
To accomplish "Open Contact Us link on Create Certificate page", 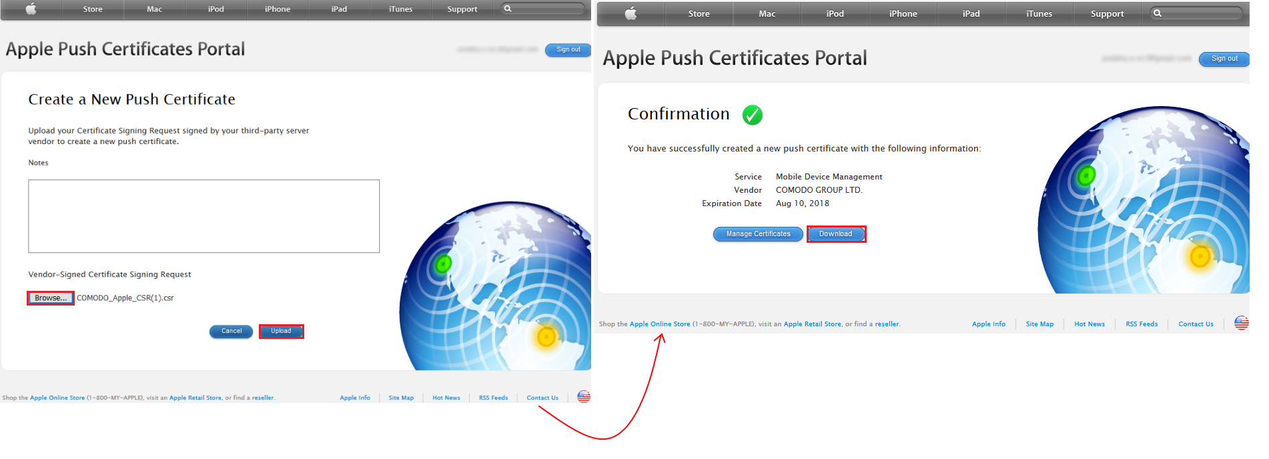I will pos(542,398).
